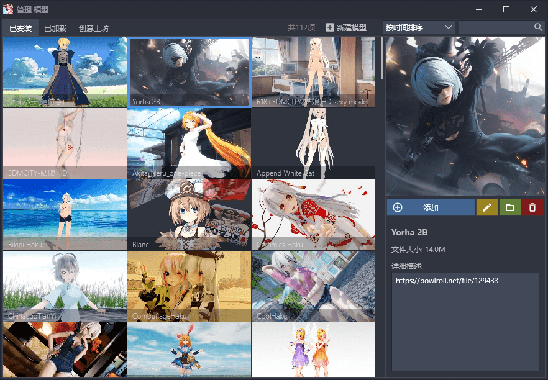Click the plus icon beside 新建模型

coord(330,28)
